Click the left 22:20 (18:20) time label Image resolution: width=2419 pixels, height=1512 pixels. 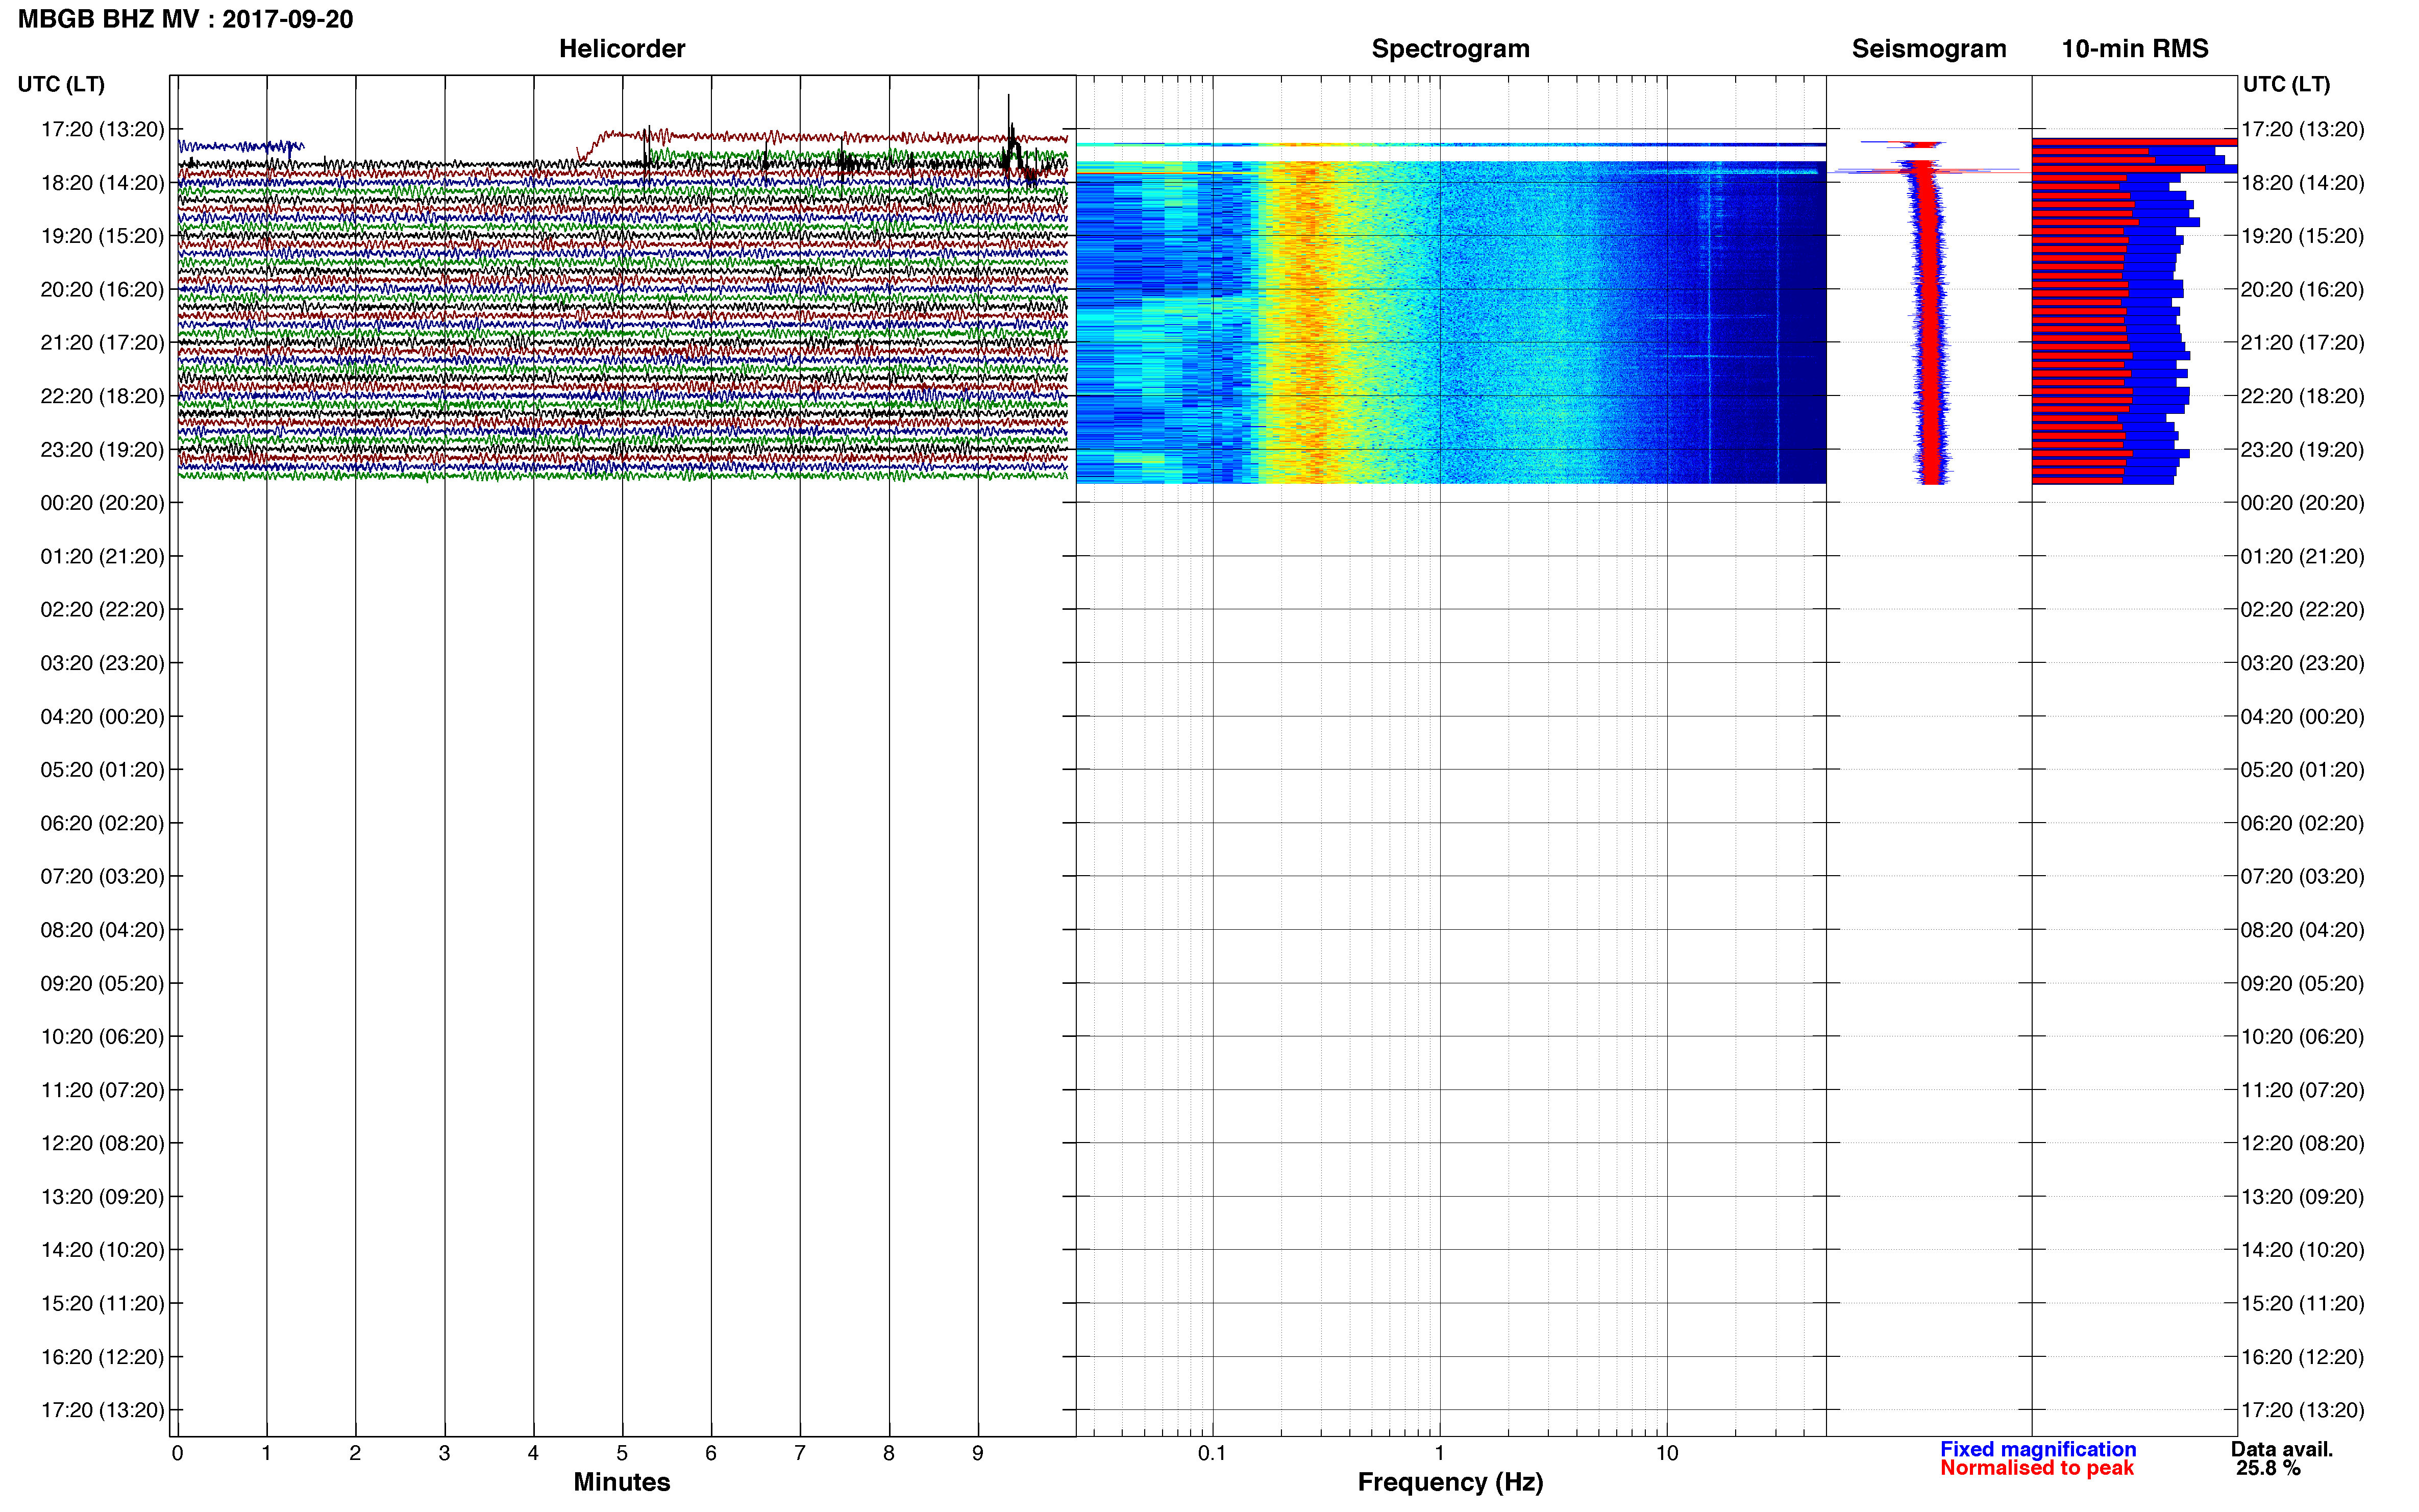click(x=103, y=396)
